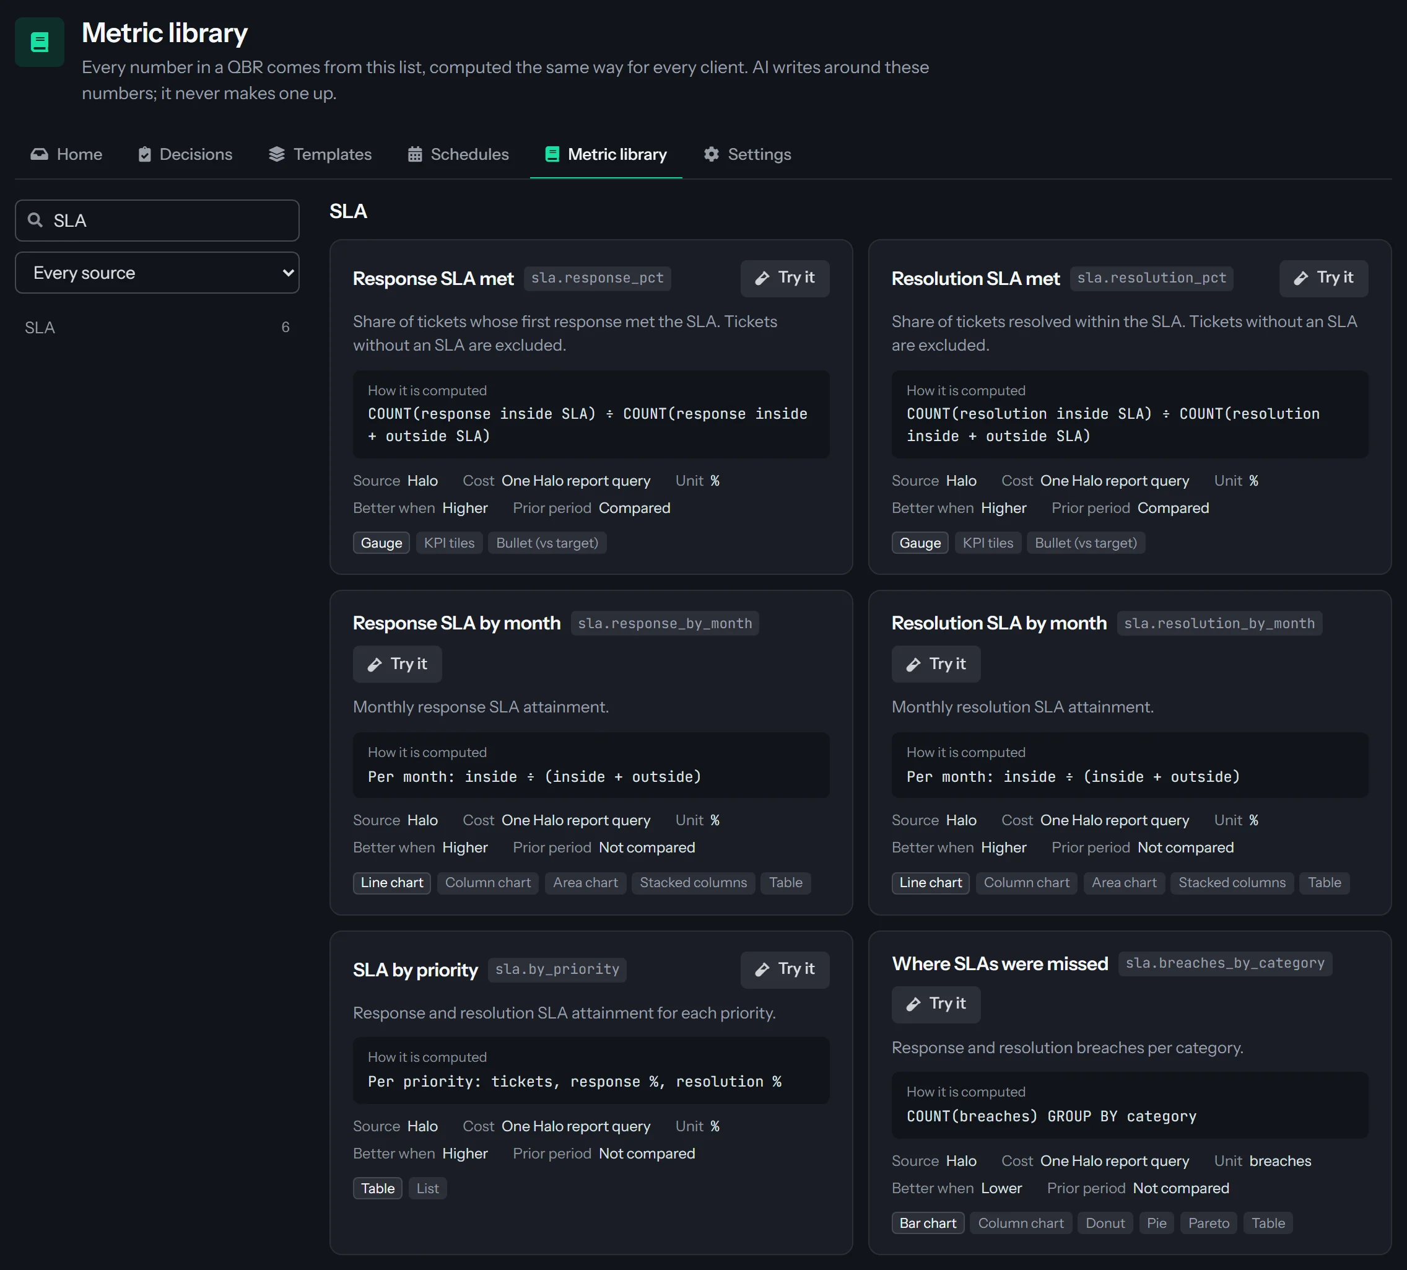Select Table chip on Response SLA by month

(x=785, y=883)
